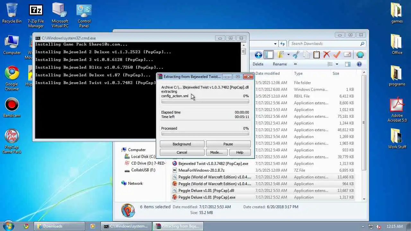Click the orange checkmark properties icon

pyautogui.click(x=337, y=55)
